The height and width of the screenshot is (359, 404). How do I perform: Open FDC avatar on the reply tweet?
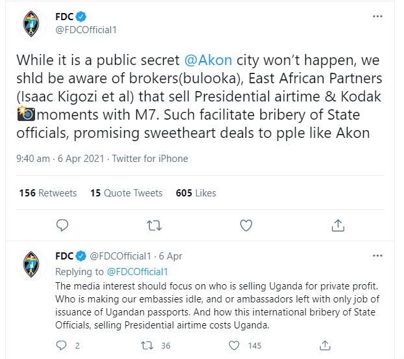coord(31,264)
